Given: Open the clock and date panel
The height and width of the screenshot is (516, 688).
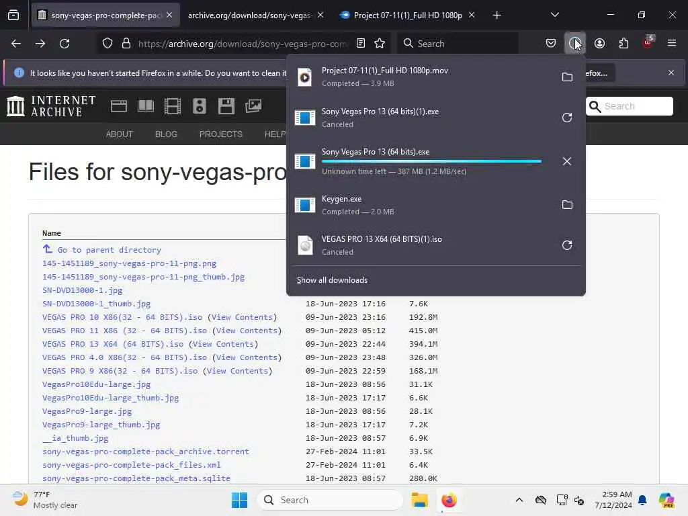Looking at the screenshot, I should click(x=613, y=500).
